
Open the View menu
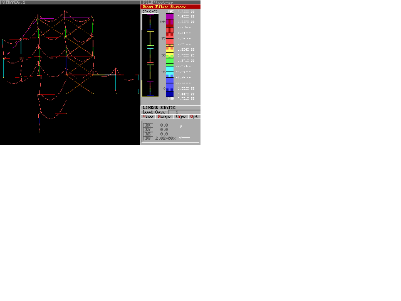click(148, 117)
